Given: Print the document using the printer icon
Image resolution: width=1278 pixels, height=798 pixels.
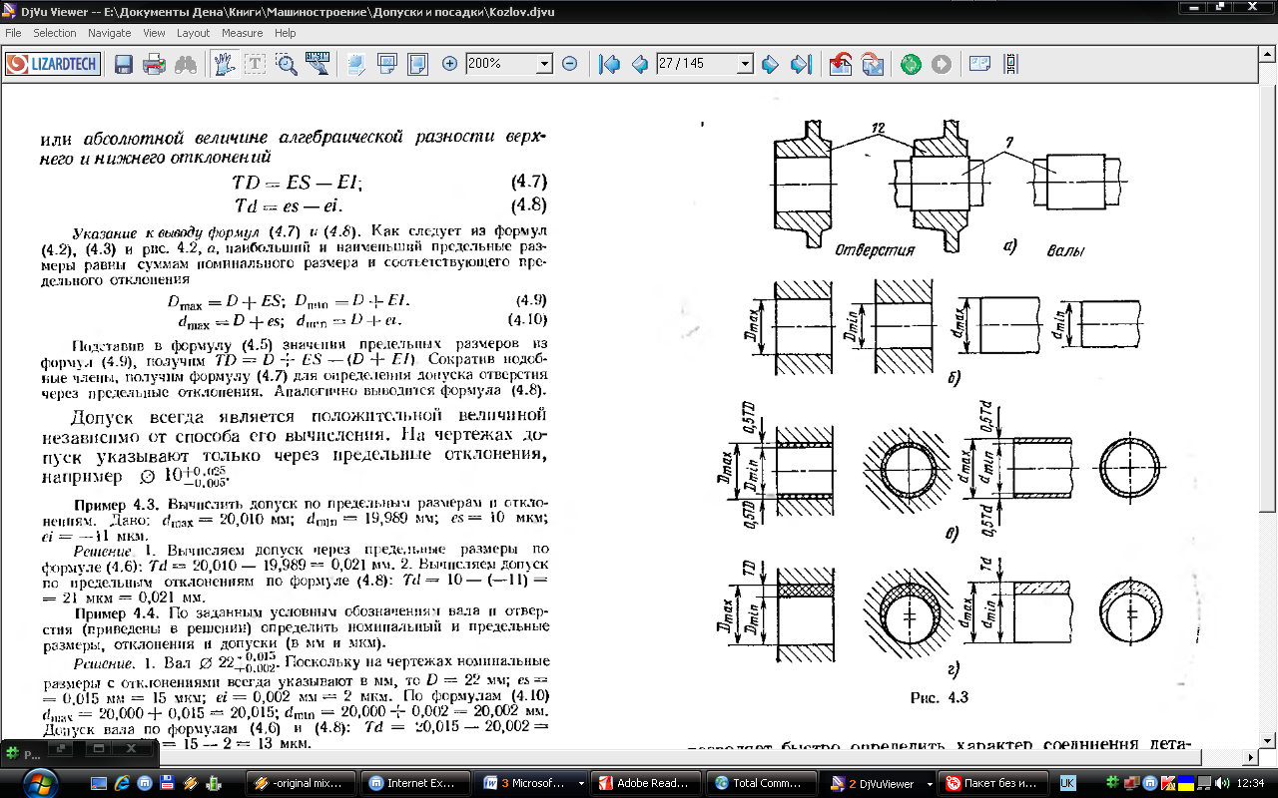Looking at the screenshot, I should [x=154, y=64].
